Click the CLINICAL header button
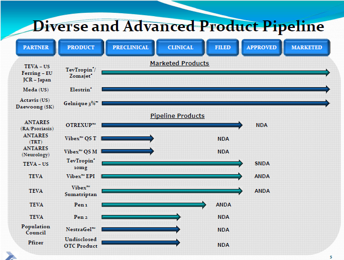The width and height of the screenshot is (344, 260). coord(181,47)
